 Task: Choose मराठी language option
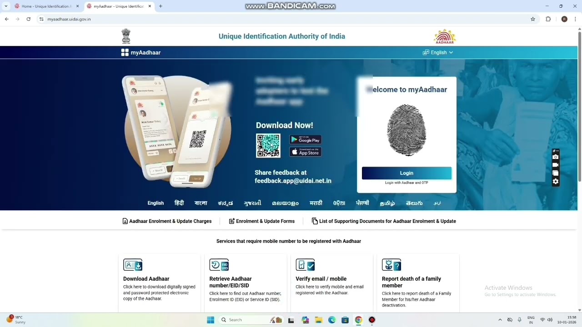(316, 203)
